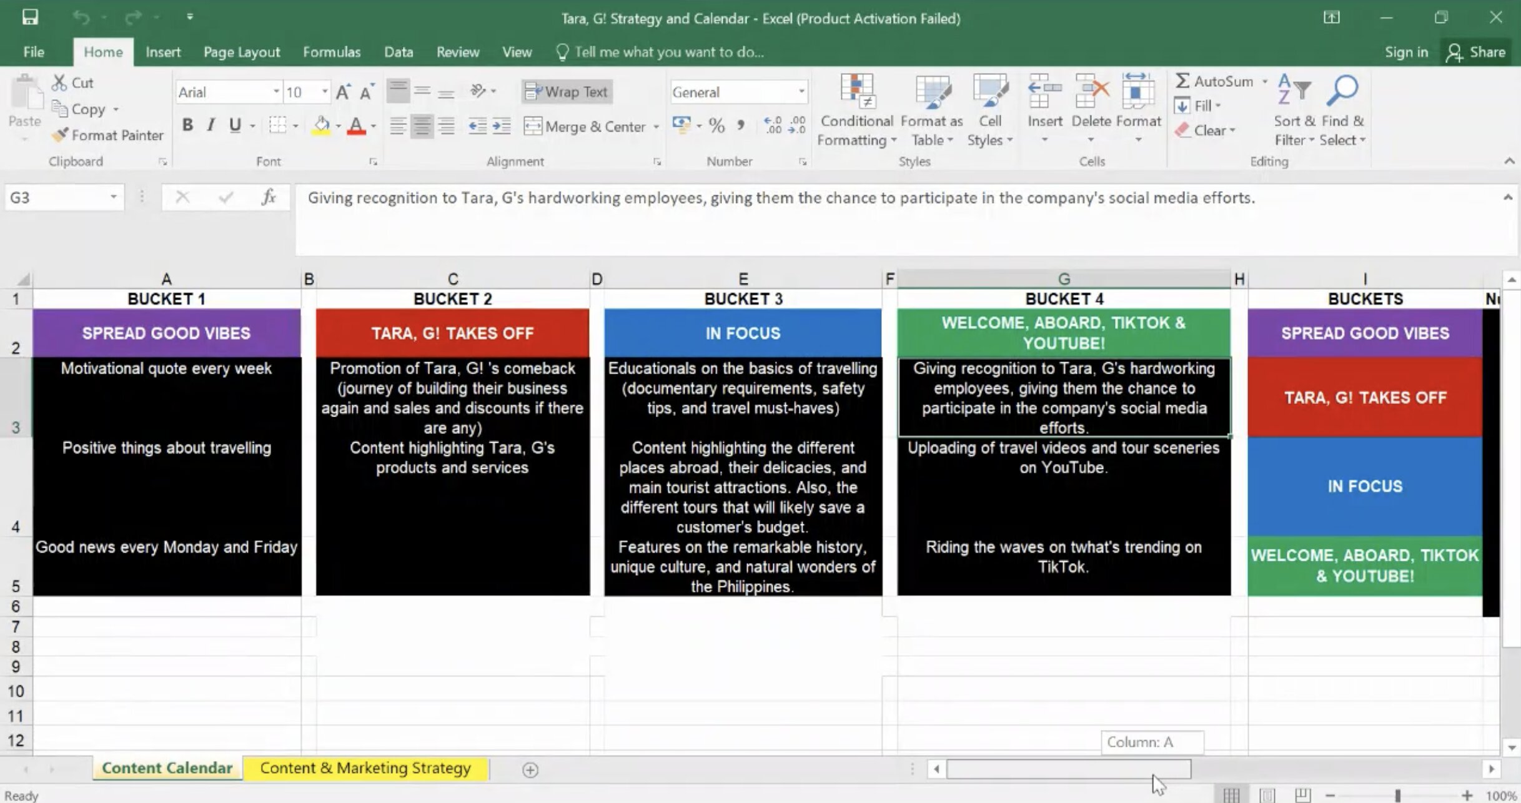Image resolution: width=1521 pixels, height=803 pixels.
Task: Open the Arial font name dropdown
Action: [x=275, y=92]
